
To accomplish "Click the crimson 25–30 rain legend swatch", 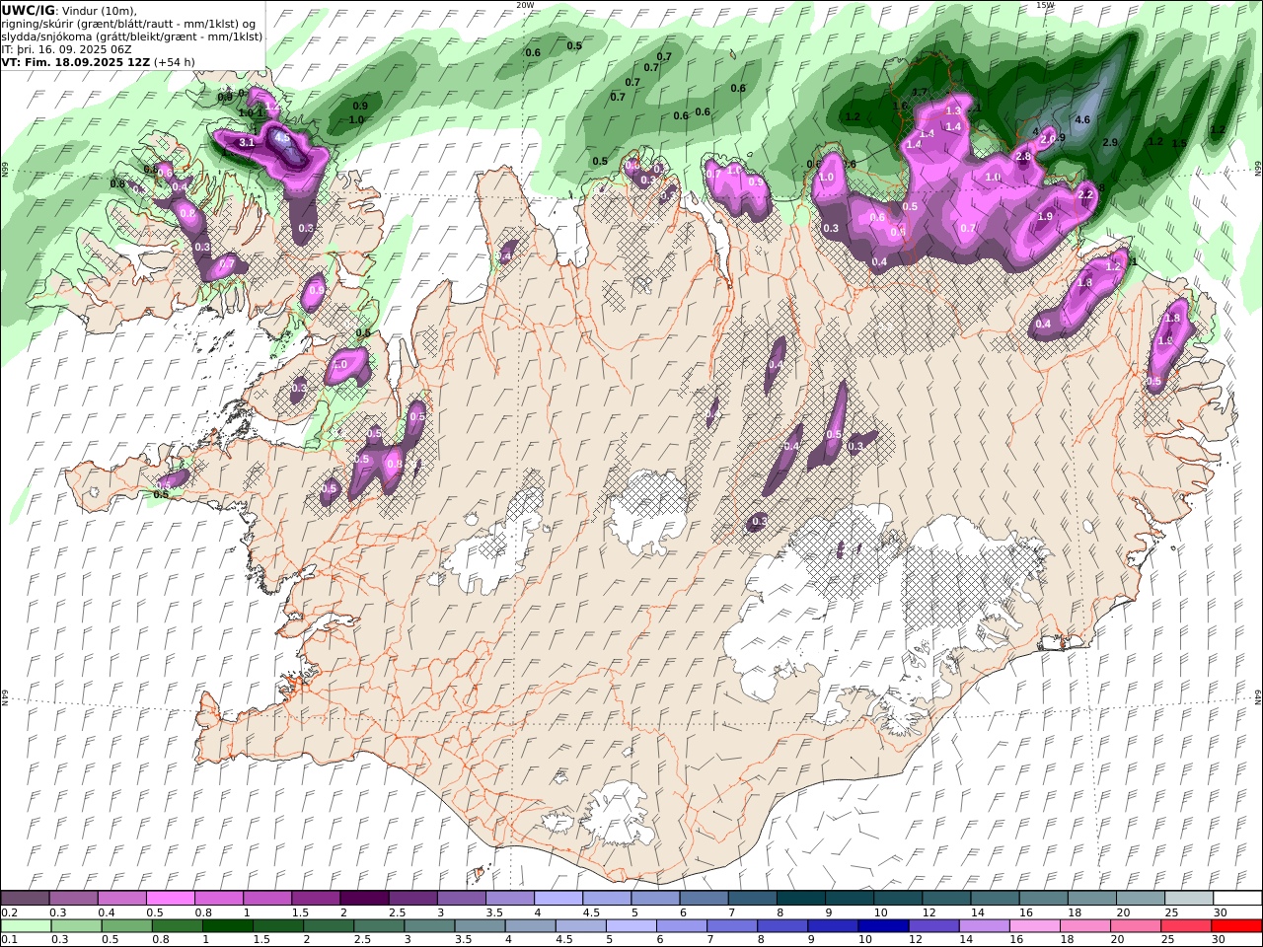I will coord(1185,926).
